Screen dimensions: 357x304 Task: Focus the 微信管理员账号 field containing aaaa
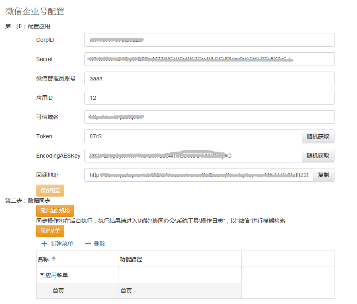coord(209,78)
